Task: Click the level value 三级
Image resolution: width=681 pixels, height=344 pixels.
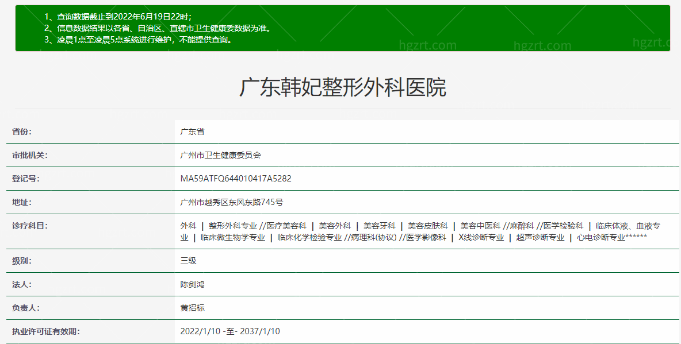Action: 189,261
